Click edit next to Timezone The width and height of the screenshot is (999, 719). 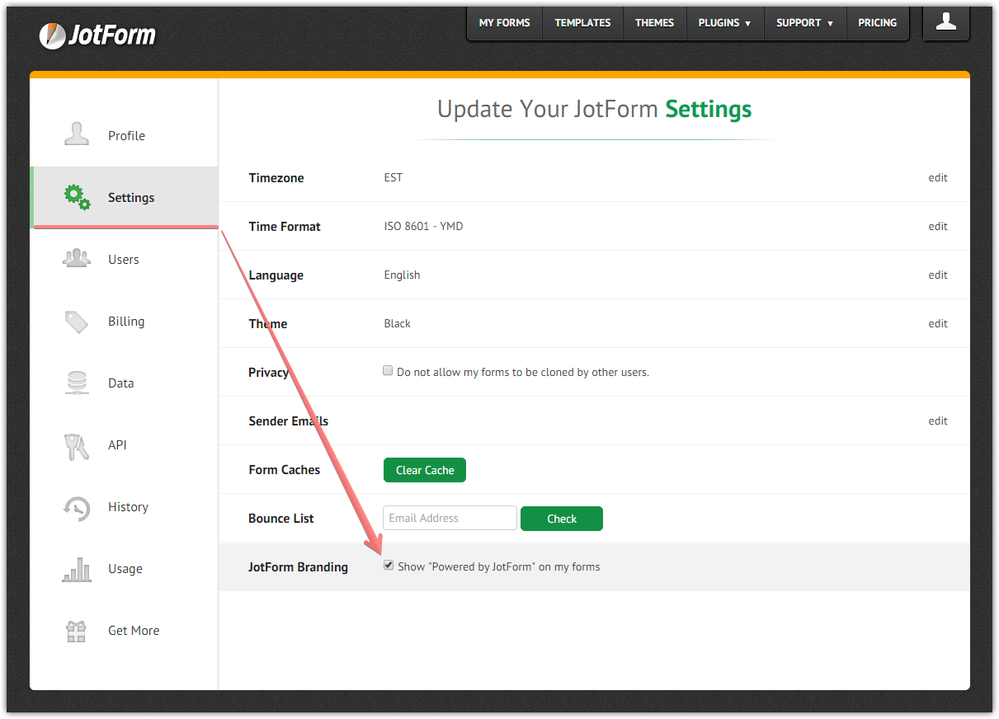[938, 177]
